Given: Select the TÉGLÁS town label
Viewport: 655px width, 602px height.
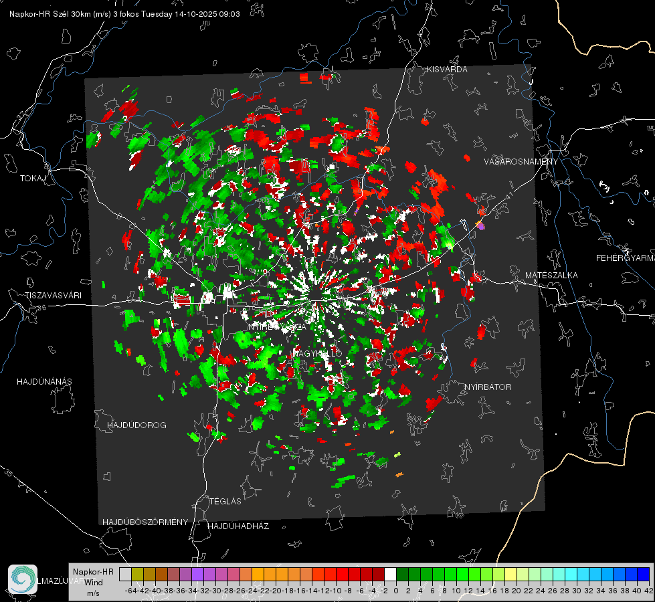Looking at the screenshot, I should click(x=225, y=501).
